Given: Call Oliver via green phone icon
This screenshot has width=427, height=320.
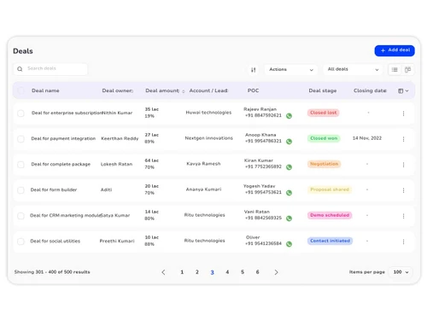Looking at the screenshot, I should tap(289, 244).
